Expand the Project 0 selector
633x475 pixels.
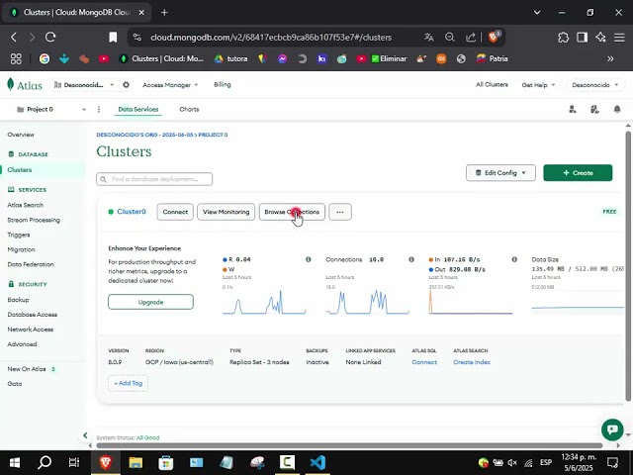(x=51, y=110)
